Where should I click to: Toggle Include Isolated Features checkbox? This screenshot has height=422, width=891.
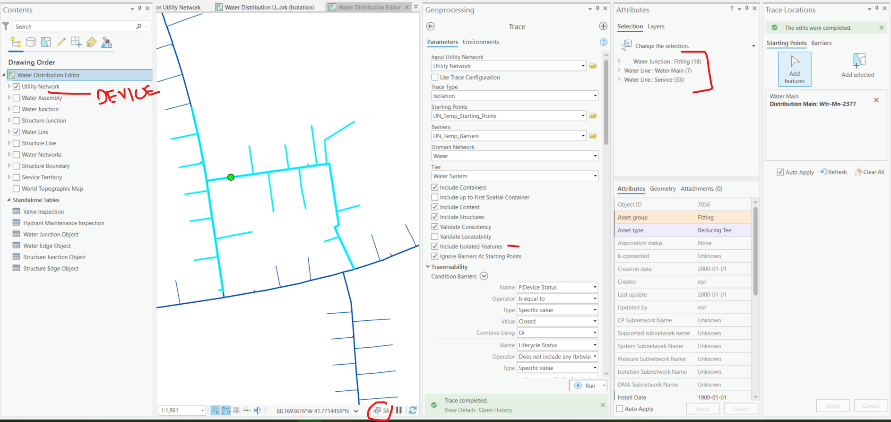(x=435, y=246)
